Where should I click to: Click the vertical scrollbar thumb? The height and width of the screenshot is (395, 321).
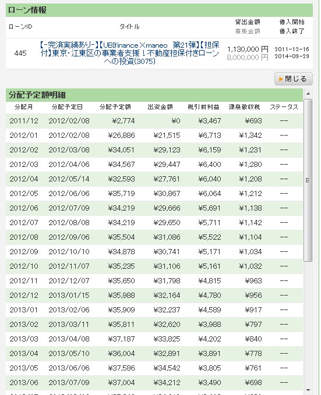click(308, 180)
